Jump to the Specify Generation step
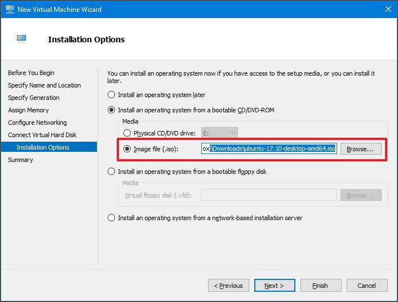 tap(34, 98)
